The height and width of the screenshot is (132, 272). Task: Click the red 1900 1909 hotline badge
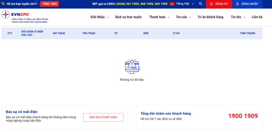[49, 4]
